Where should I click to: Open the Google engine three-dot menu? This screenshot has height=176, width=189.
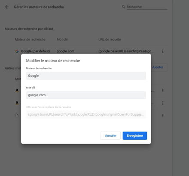[x=163, y=51]
